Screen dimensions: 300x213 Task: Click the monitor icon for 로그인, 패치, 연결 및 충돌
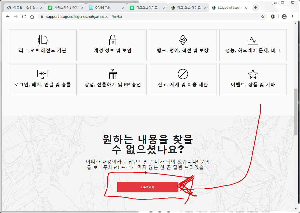coord(42,74)
